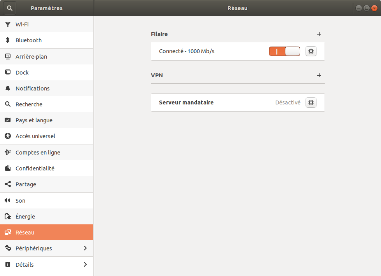381x276 pixels.
Task: Open the wired connection gear settings
Action: point(311,51)
